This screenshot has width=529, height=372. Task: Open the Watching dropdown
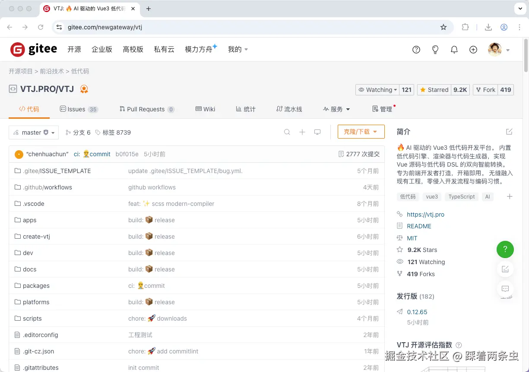[378, 90]
